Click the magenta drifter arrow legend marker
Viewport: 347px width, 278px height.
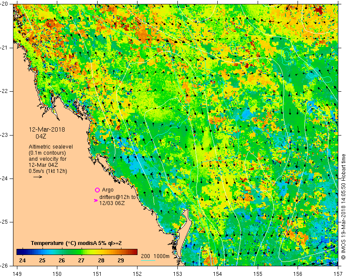pyautogui.click(x=95, y=200)
